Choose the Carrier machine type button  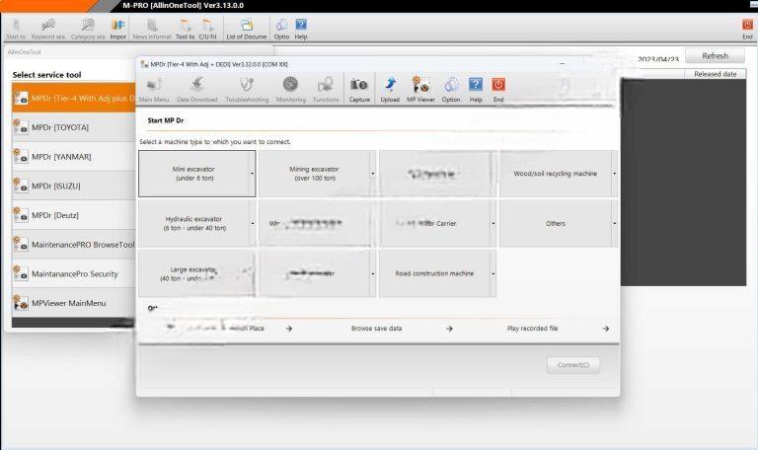coord(434,223)
